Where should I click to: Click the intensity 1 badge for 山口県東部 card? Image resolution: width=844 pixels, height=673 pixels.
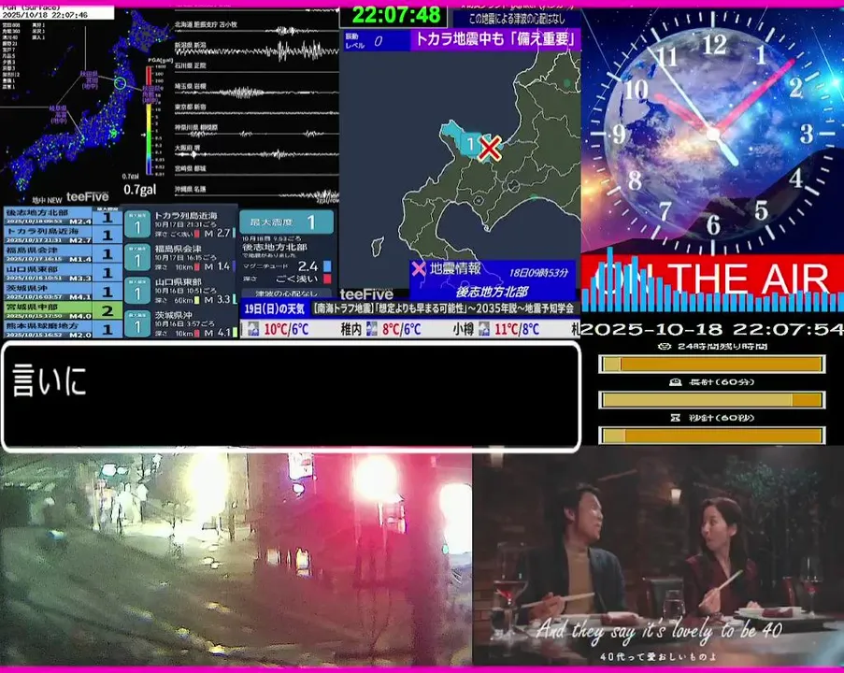pos(137,291)
